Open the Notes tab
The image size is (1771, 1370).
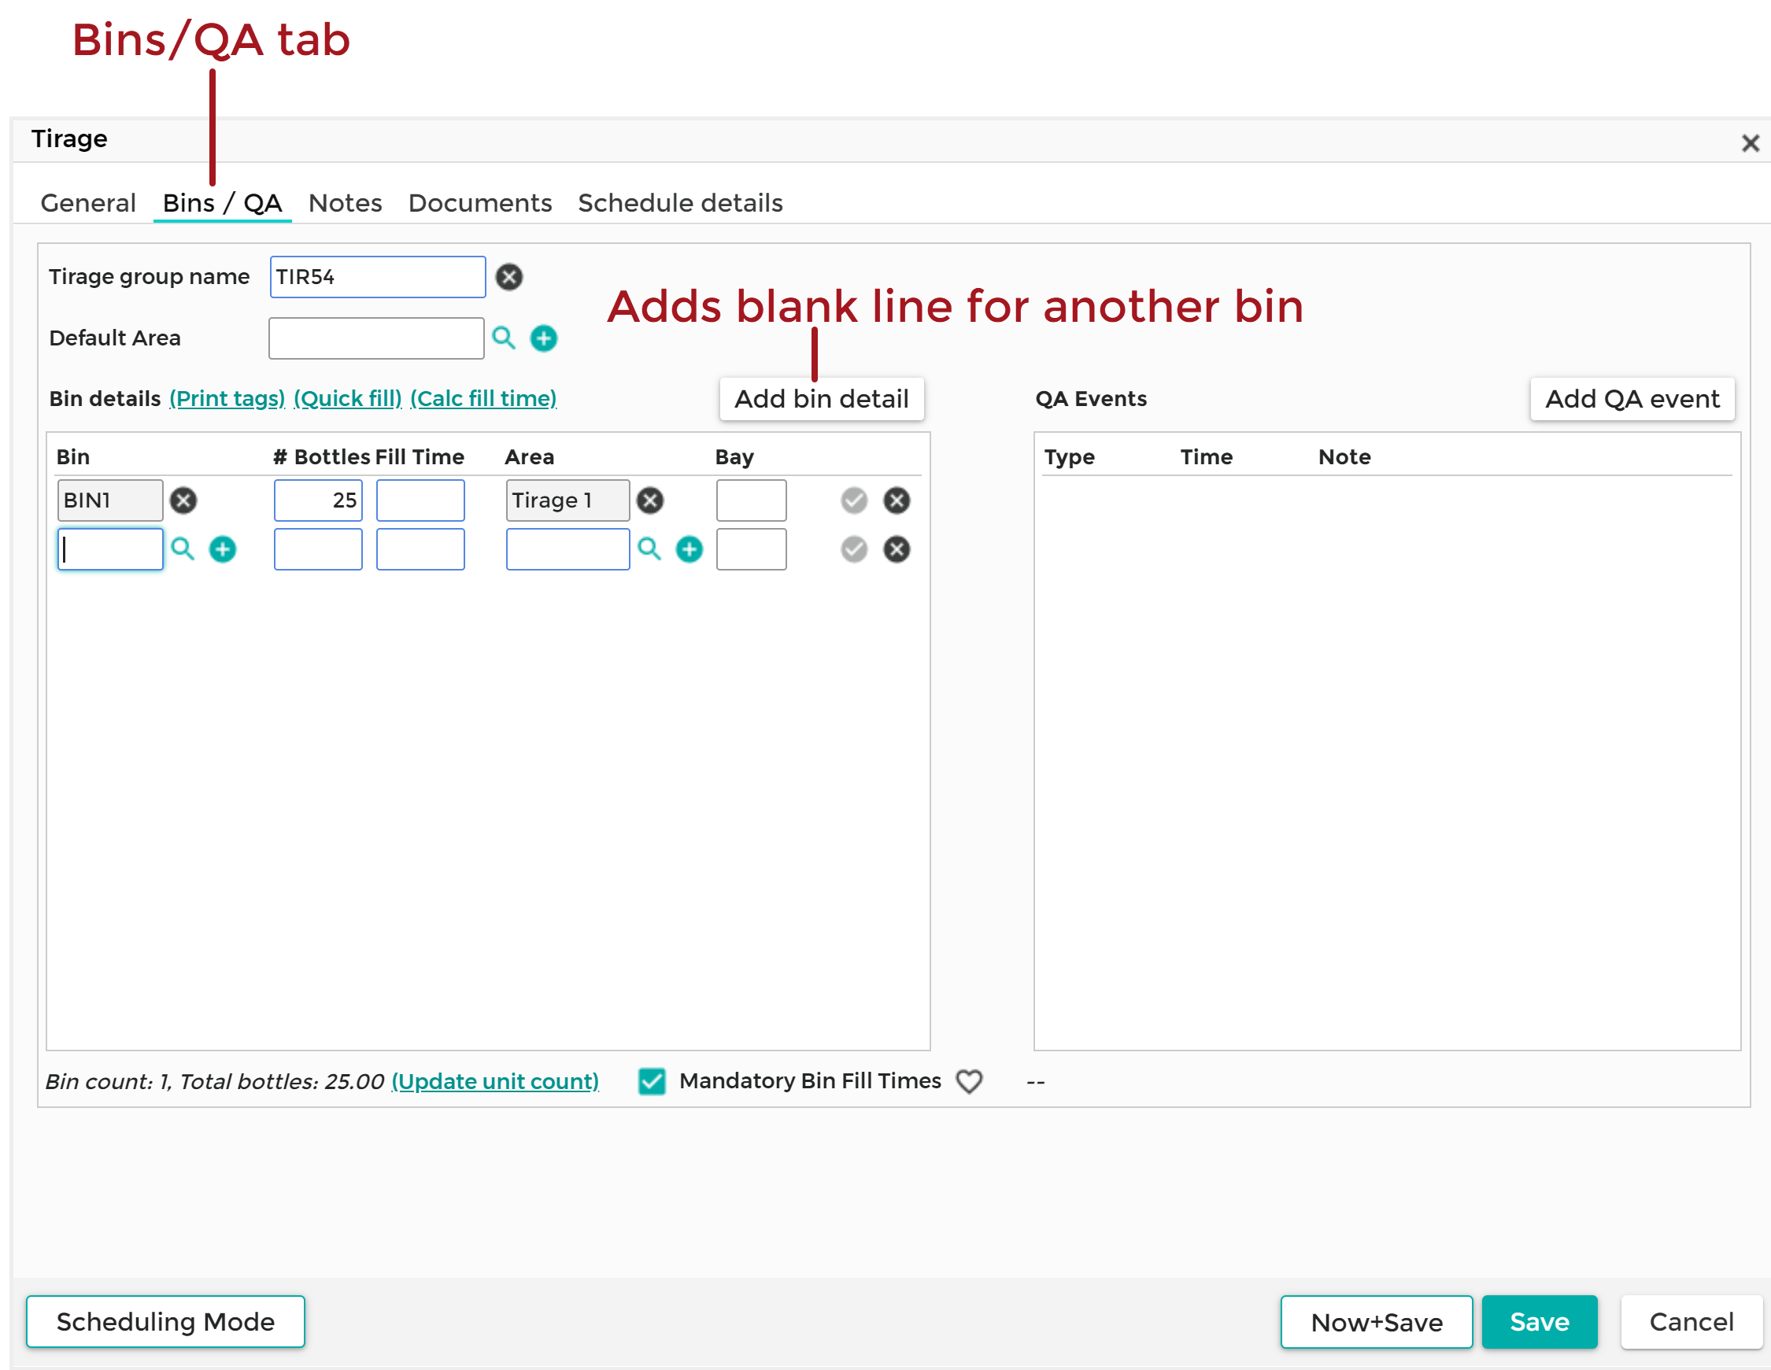pos(345,203)
